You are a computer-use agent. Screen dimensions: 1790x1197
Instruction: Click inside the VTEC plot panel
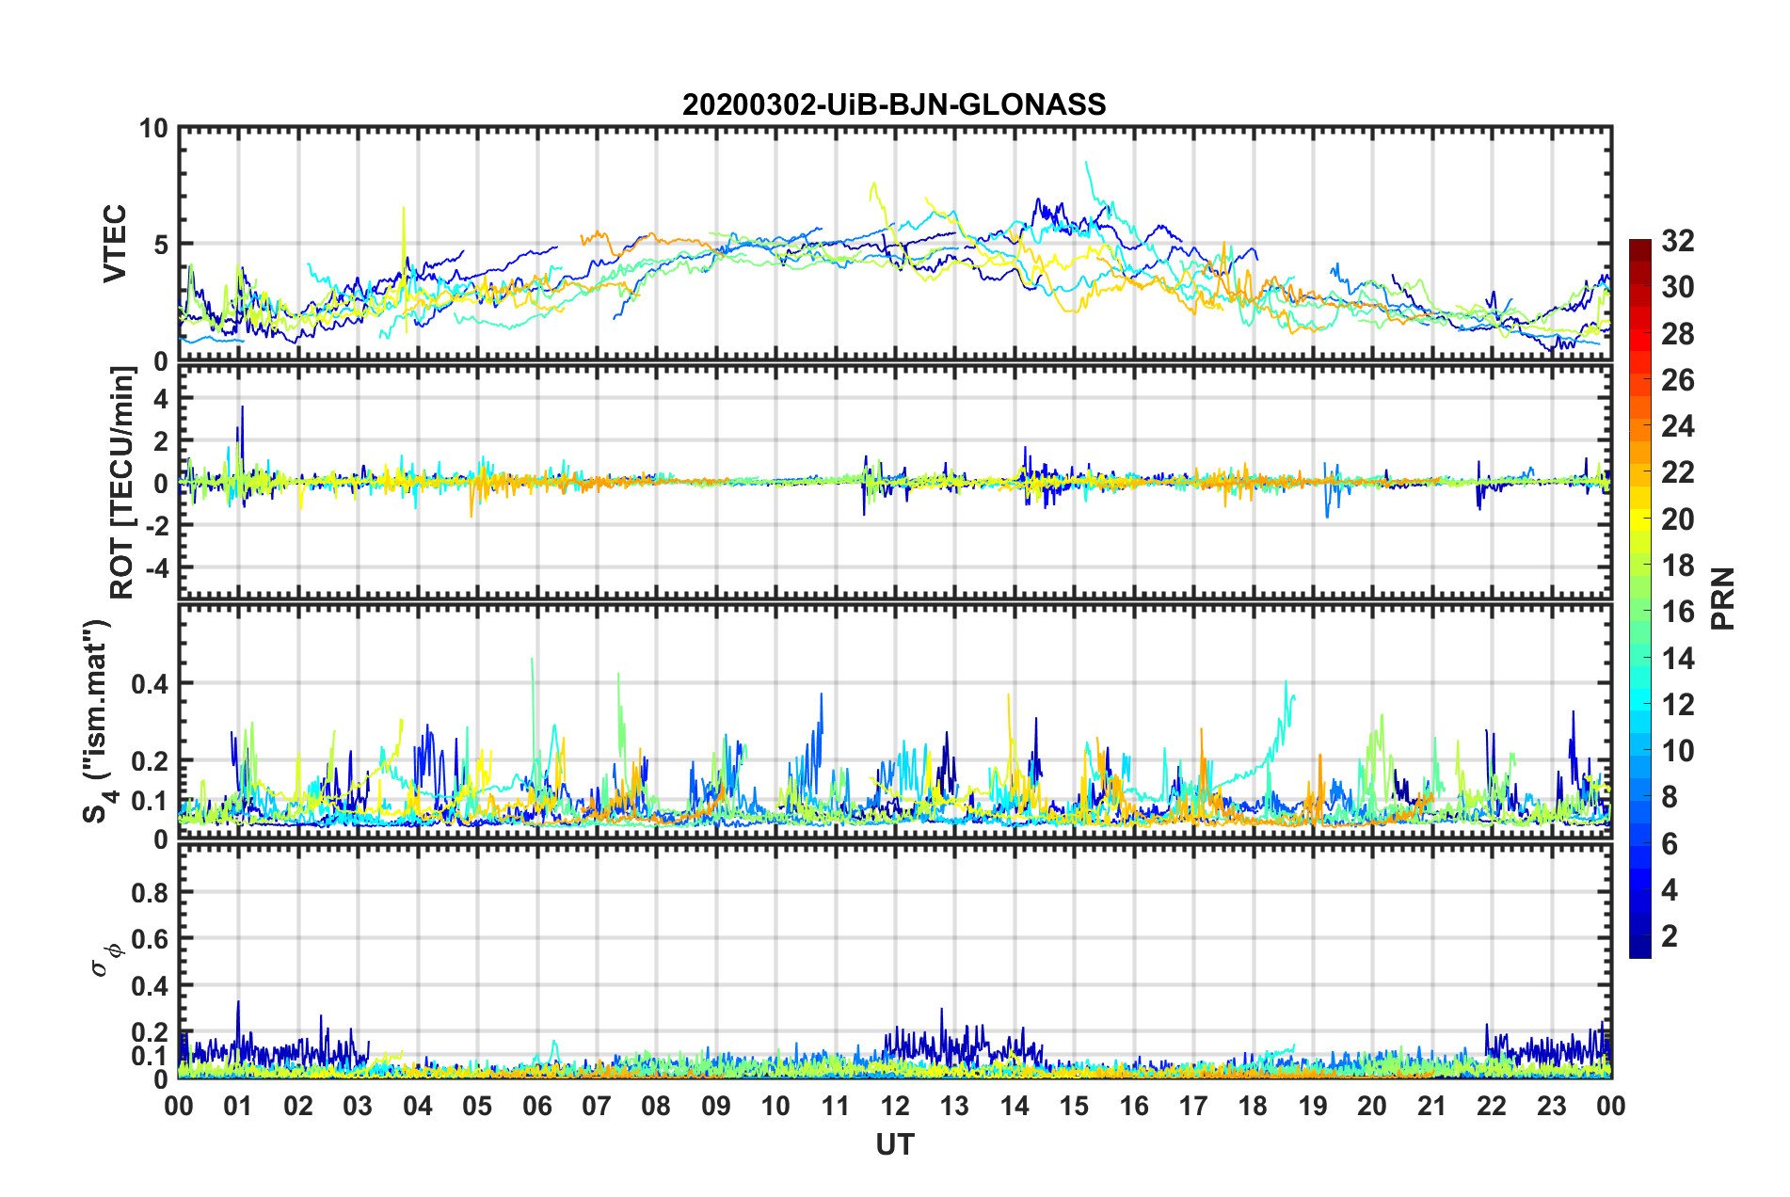point(895,244)
